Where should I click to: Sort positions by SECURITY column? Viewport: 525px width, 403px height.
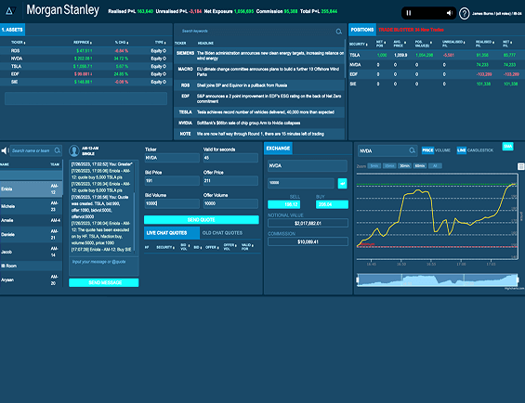click(359, 45)
